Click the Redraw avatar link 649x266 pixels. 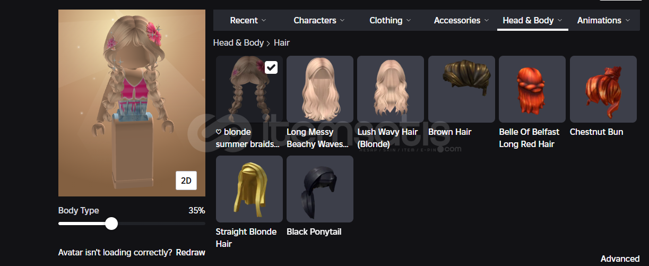pos(191,253)
